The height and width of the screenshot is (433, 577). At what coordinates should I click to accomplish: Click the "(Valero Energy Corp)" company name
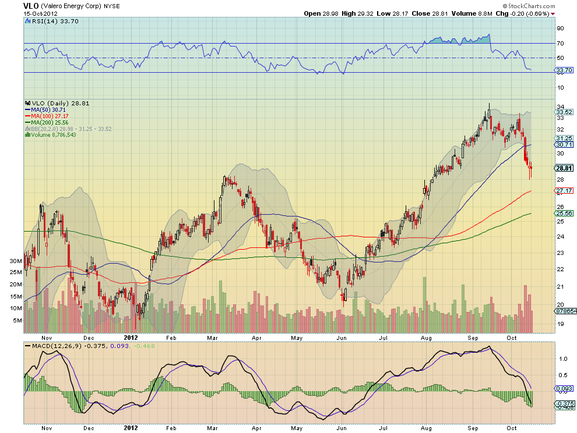coord(71,6)
